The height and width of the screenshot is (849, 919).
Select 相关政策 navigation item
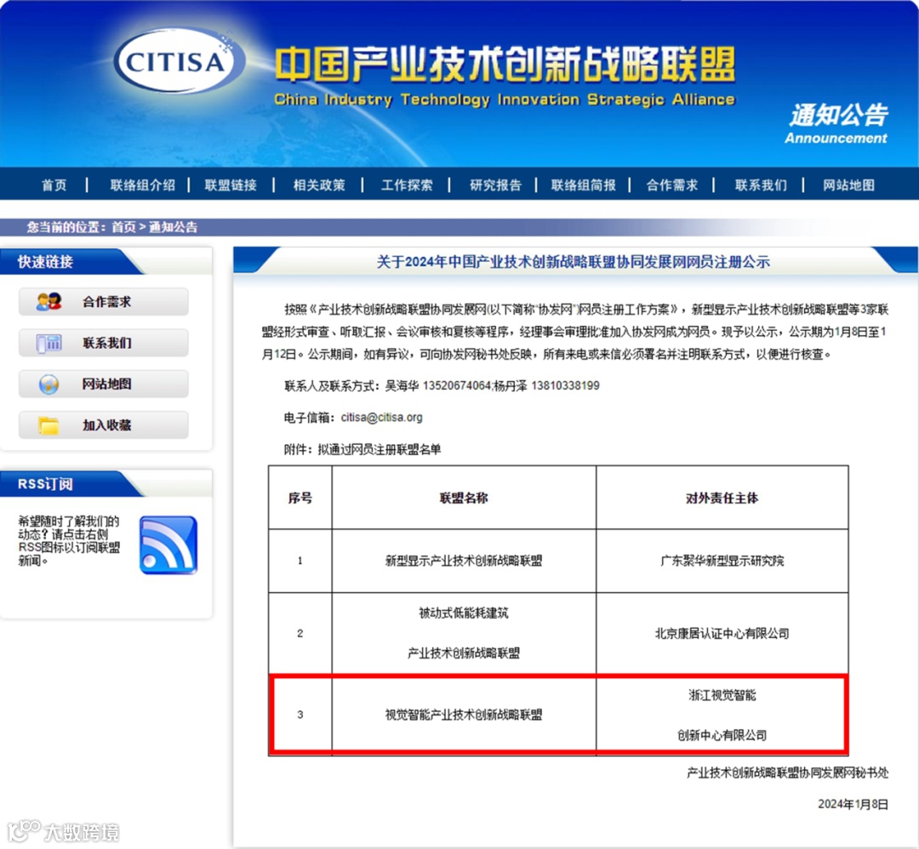(319, 185)
